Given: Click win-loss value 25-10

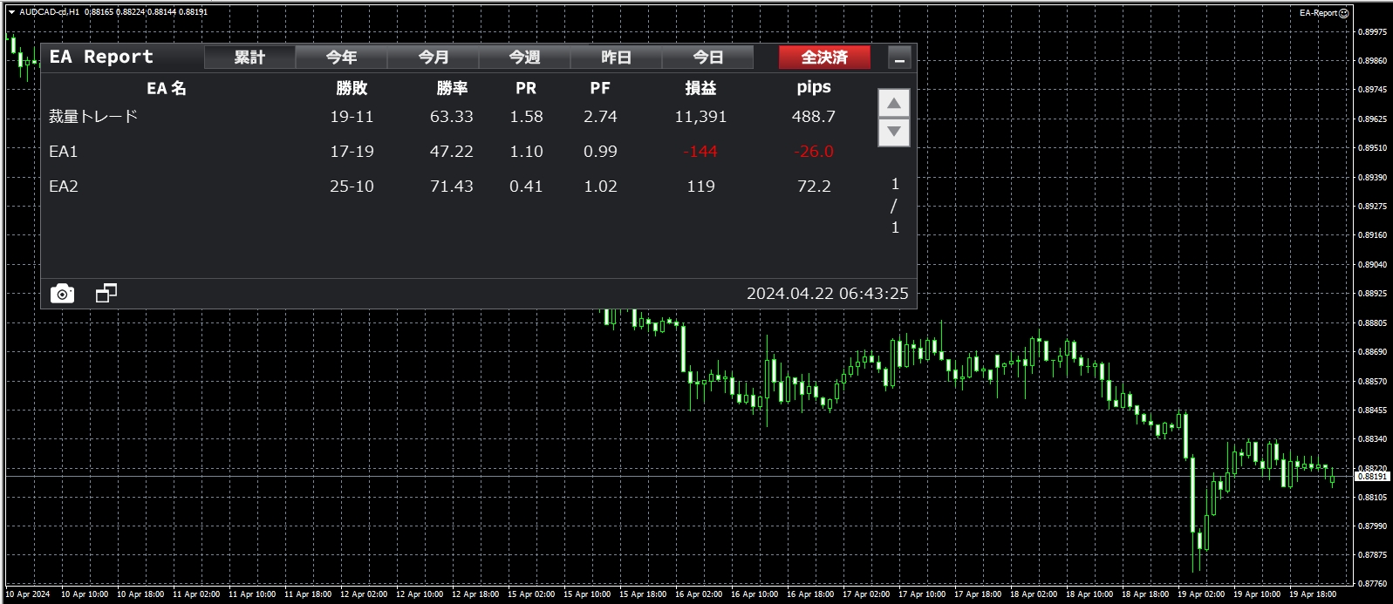Looking at the screenshot, I should [x=352, y=187].
